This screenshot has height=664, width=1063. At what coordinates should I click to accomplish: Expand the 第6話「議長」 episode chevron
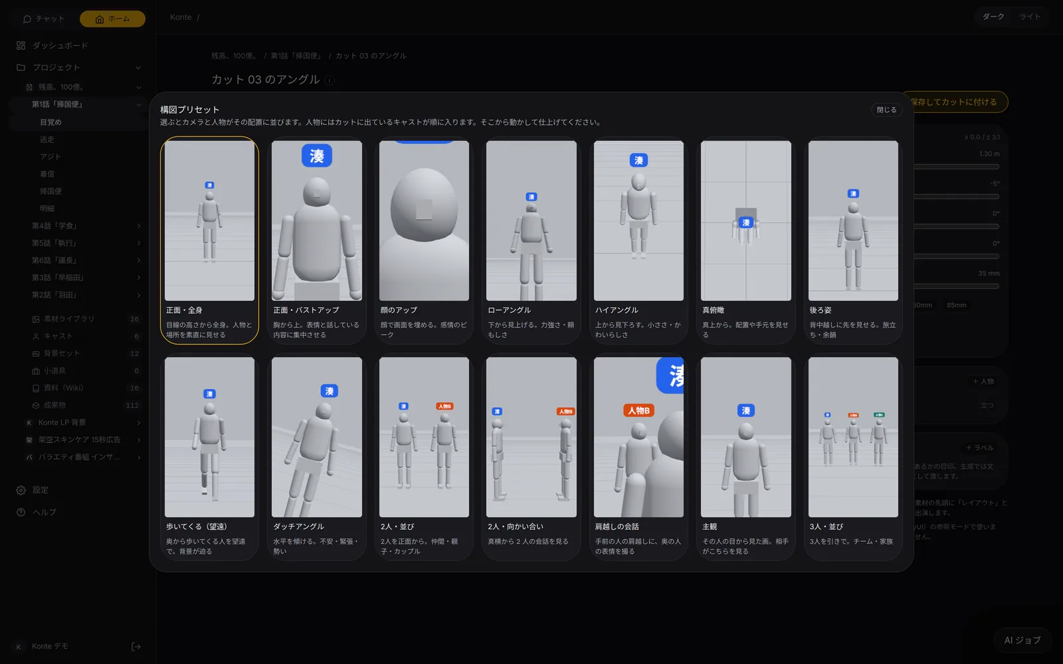(x=138, y=260)
